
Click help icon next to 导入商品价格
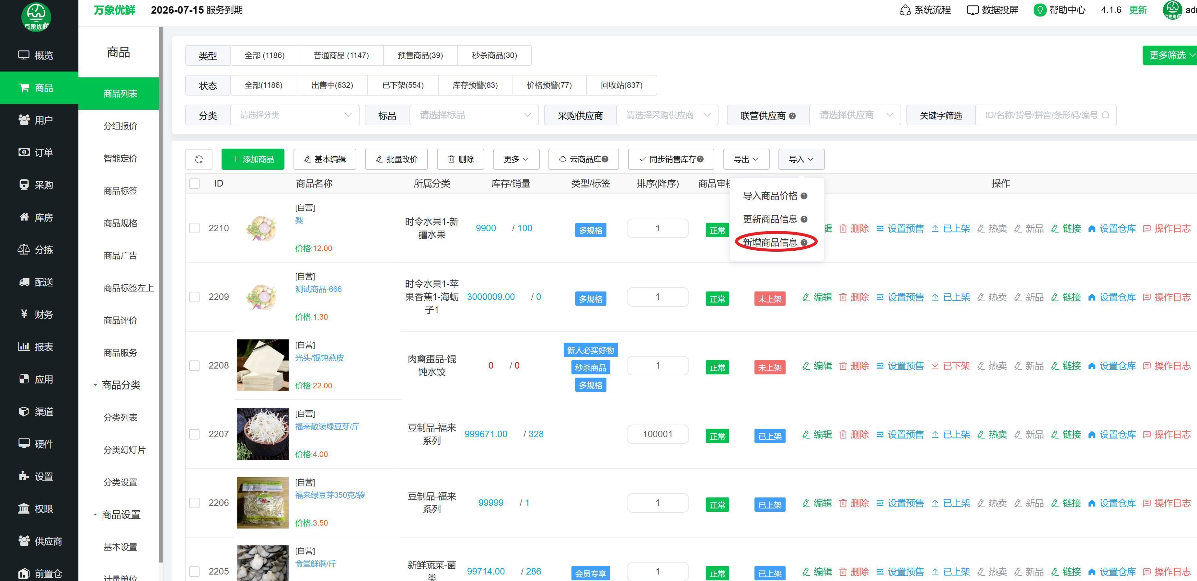[804, 196]
